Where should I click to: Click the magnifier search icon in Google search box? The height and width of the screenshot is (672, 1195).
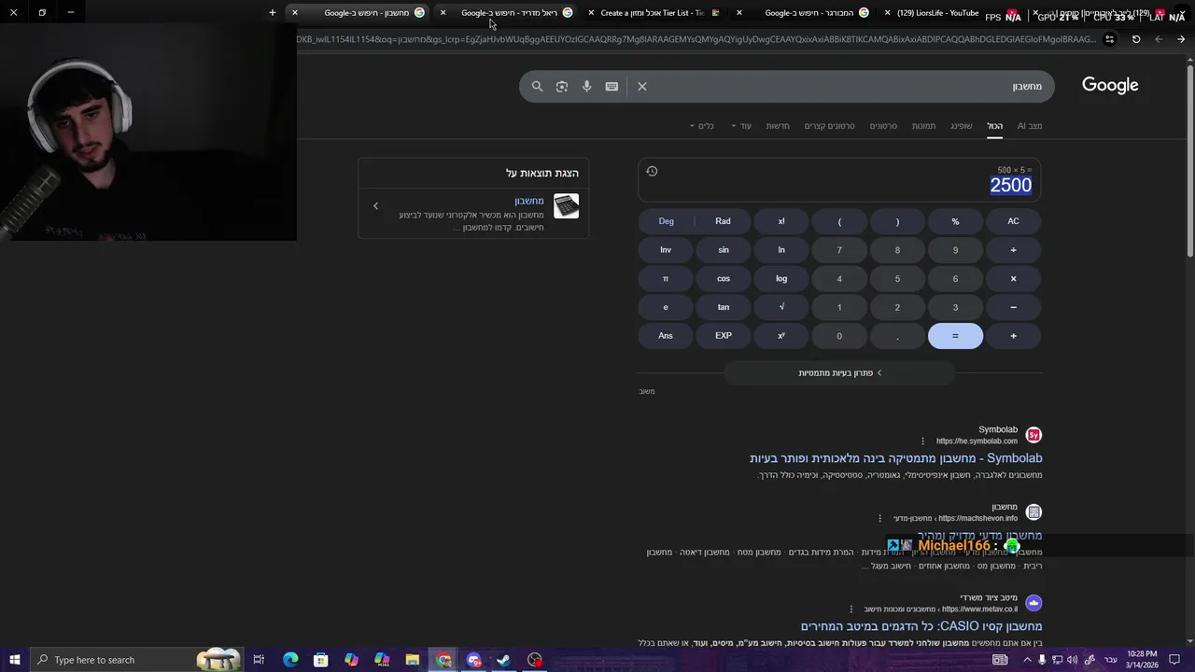(x=537, y=86)
